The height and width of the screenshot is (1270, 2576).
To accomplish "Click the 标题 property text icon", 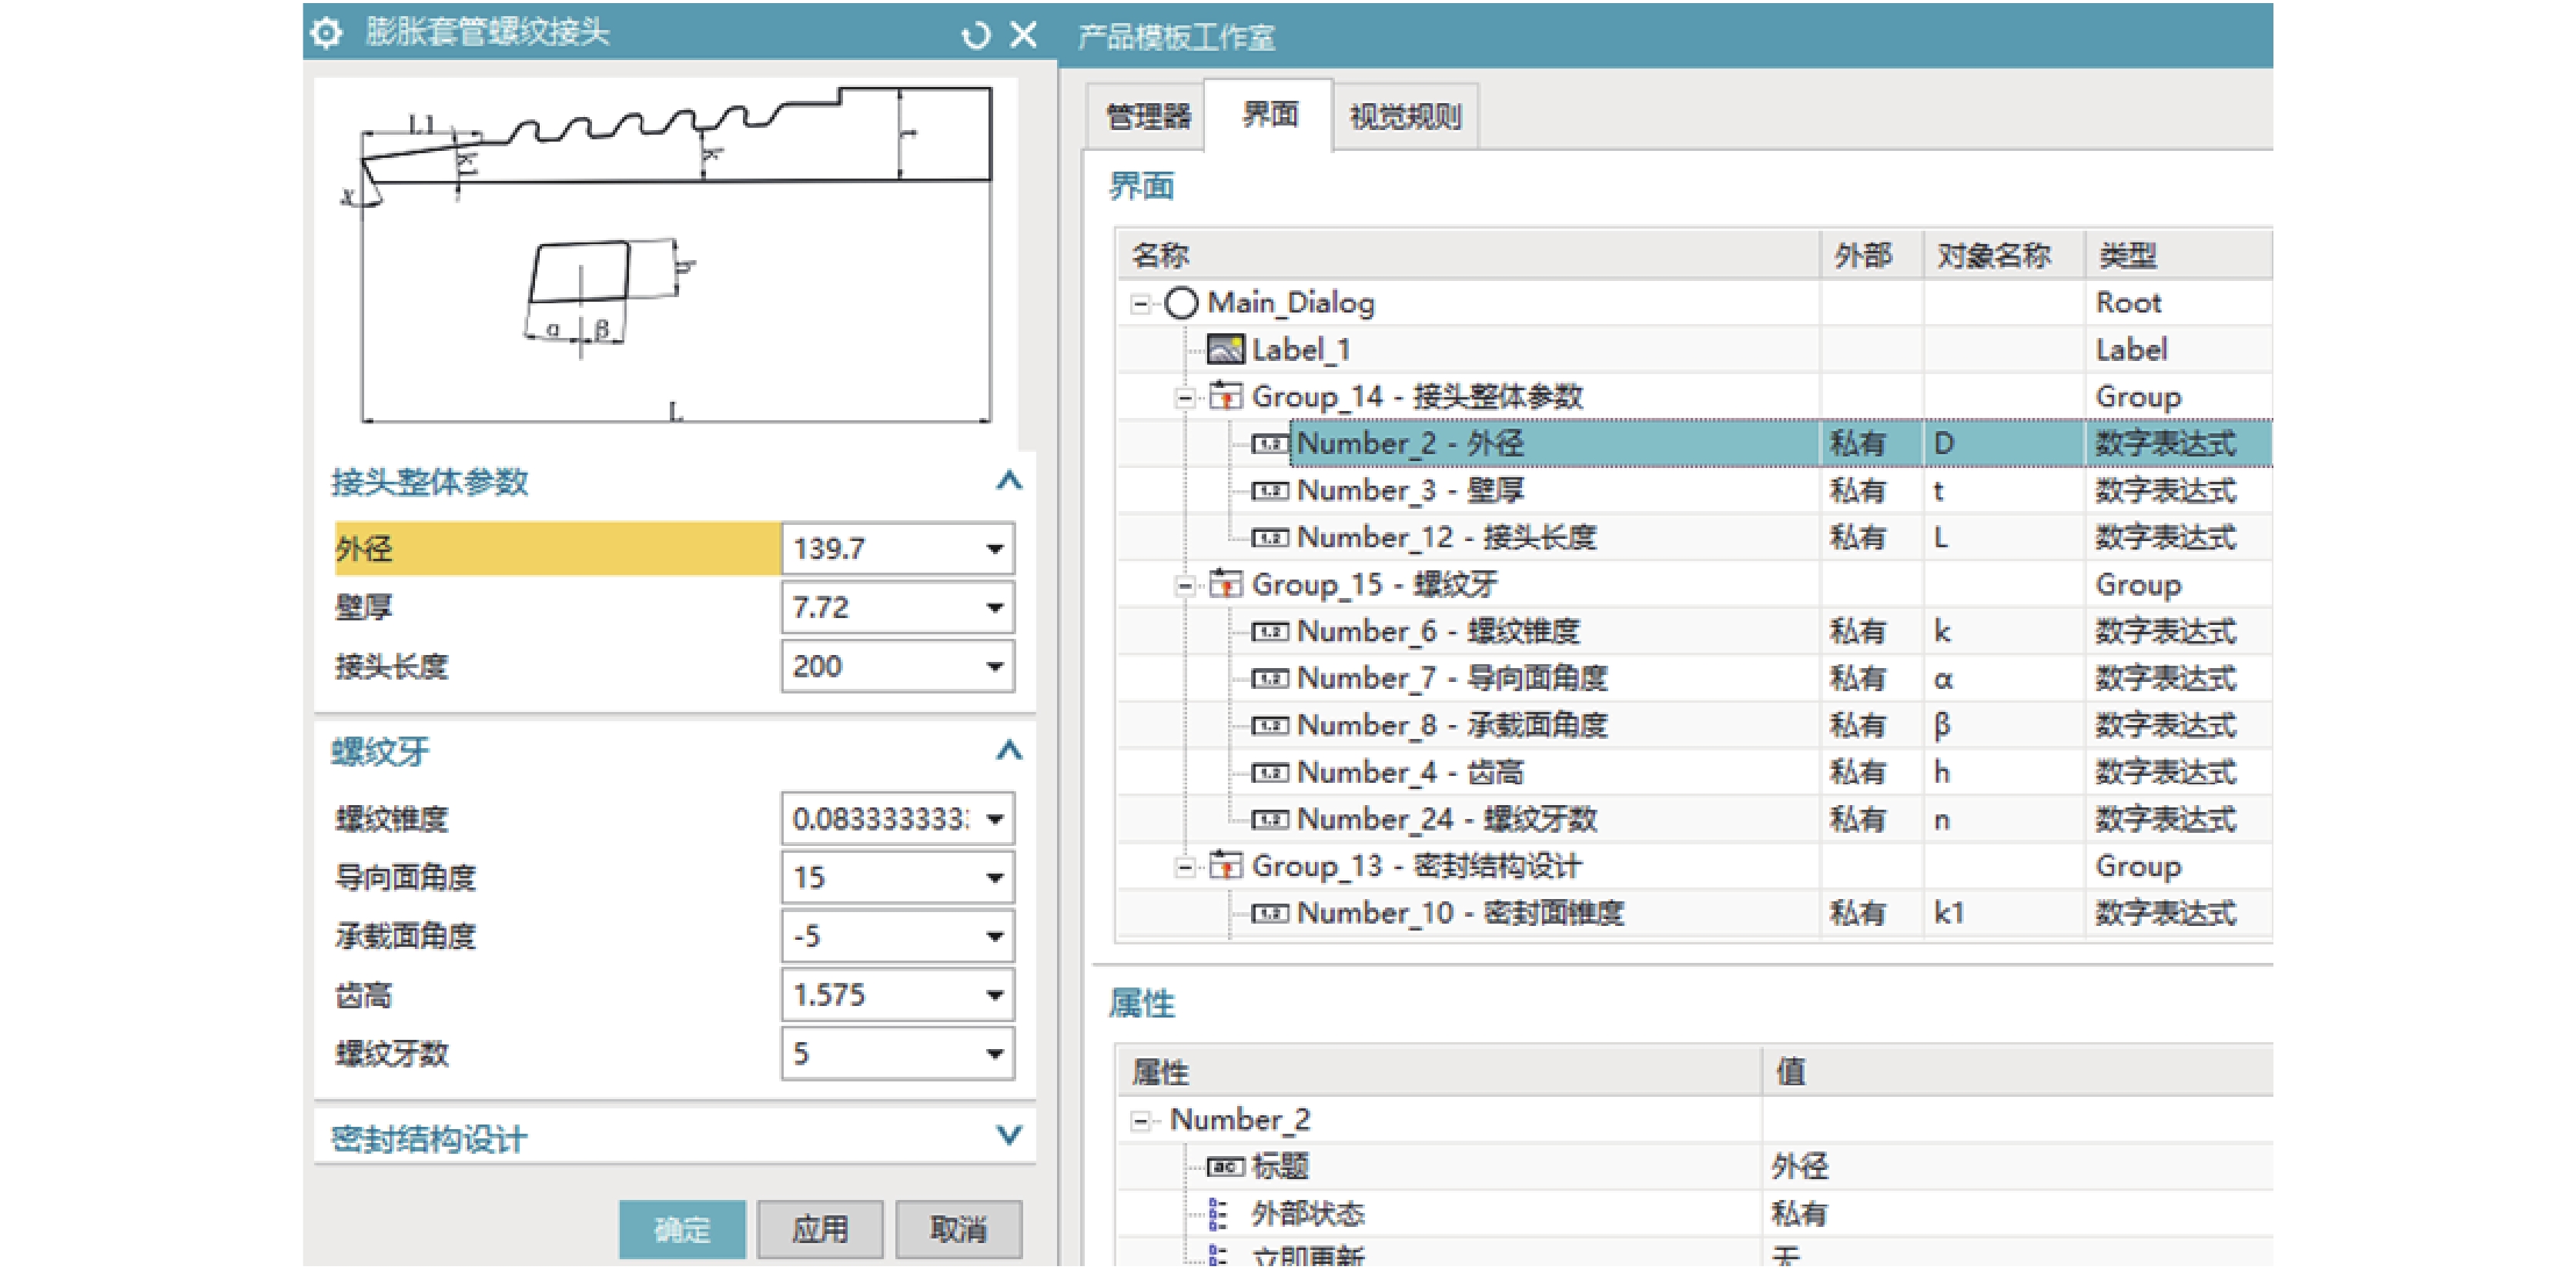I will point(1225,1167).
